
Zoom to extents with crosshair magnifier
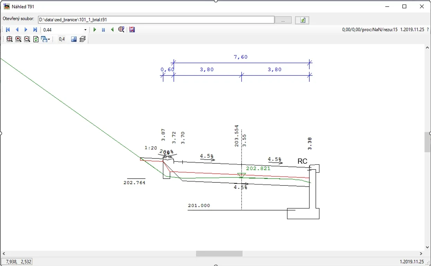pyautogui.click(x=10, y=39)
